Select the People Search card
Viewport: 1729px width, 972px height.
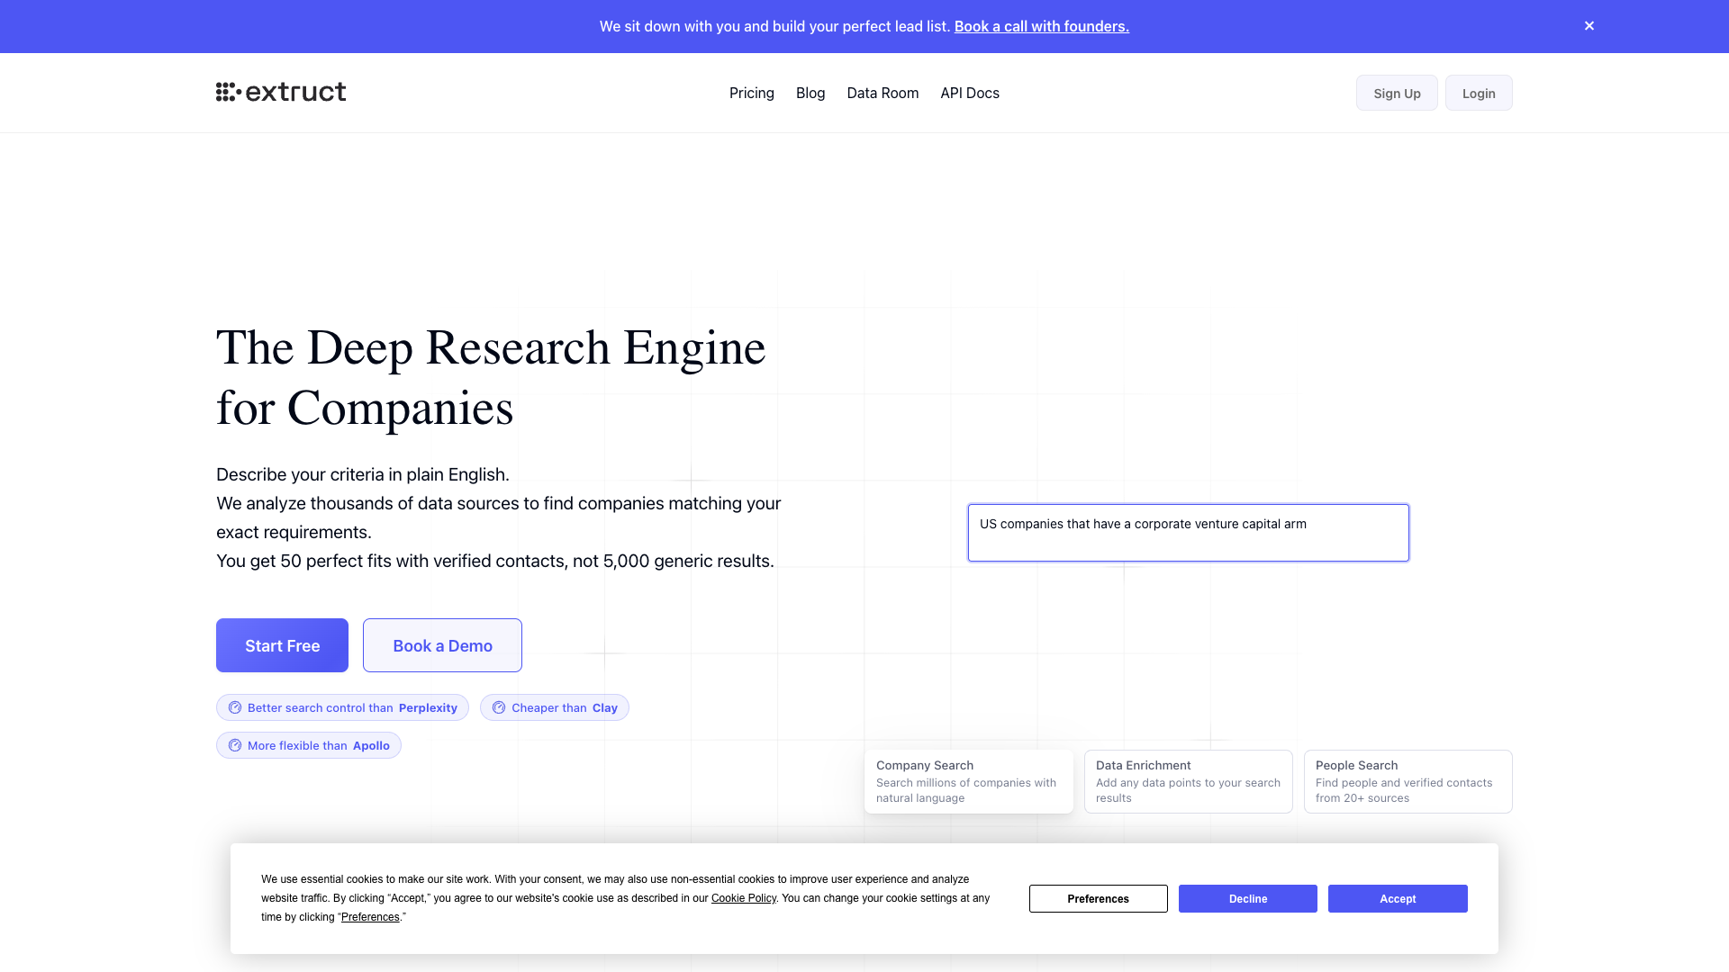point(1408,781)
